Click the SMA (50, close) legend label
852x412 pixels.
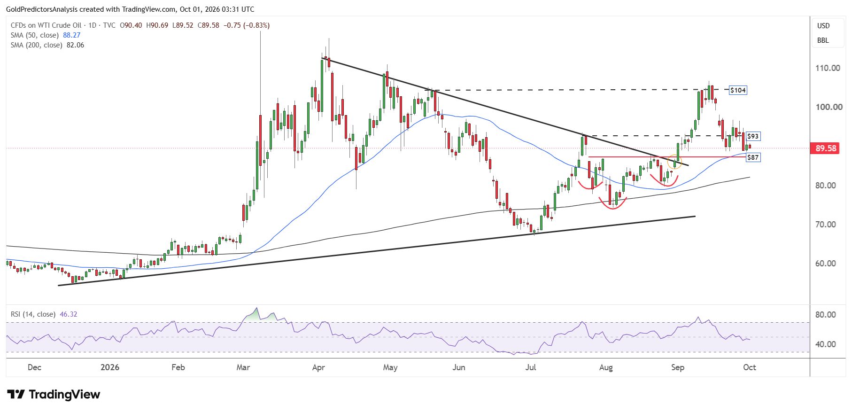[x=35, y=35]
